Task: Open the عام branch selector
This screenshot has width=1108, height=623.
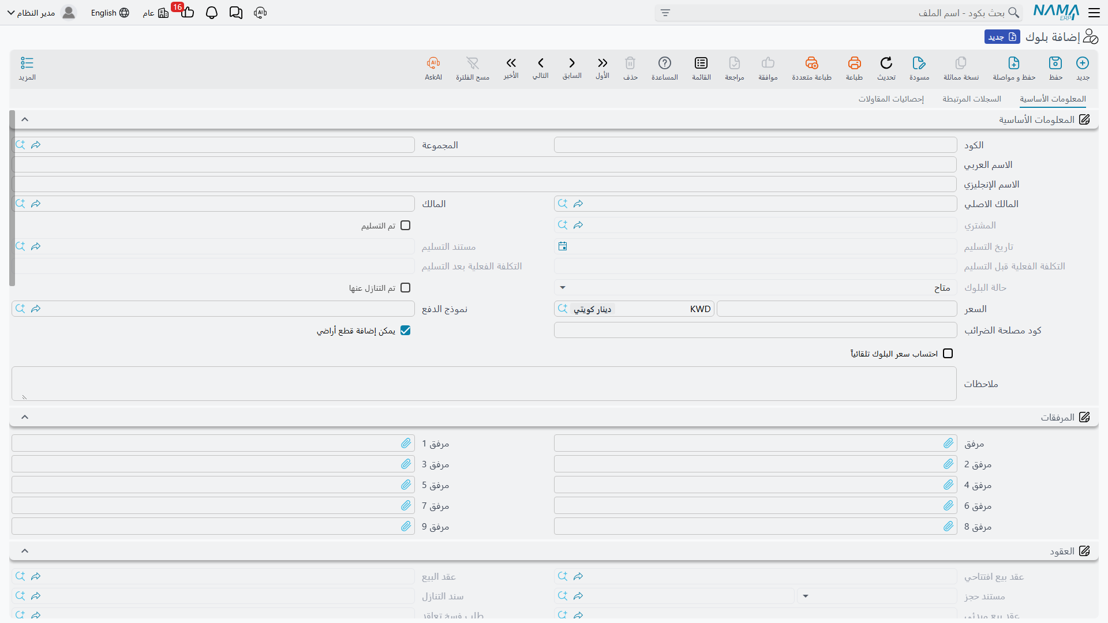Action: pos(156,13)
